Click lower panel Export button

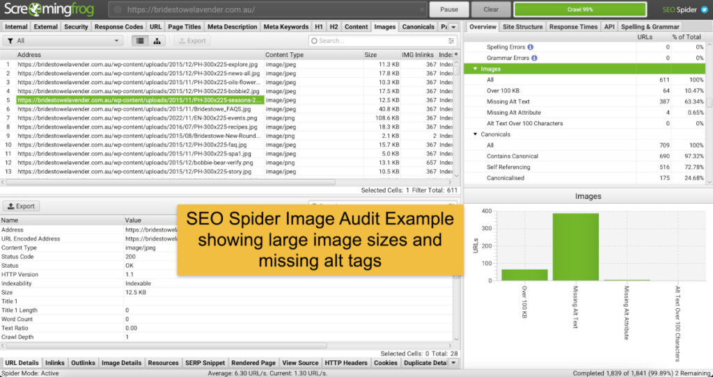(x=21, y=206)
